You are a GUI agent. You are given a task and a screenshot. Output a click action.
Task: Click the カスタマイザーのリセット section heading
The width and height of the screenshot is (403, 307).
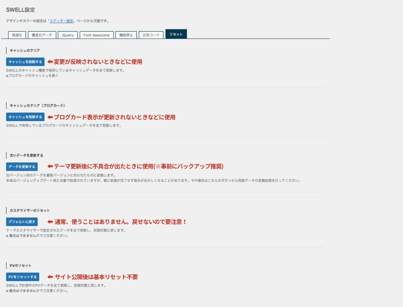[x=30, y=210]
